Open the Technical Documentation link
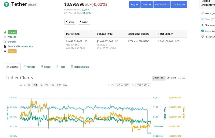The height and width of the screenshot is (138, 215). point(20,46)
